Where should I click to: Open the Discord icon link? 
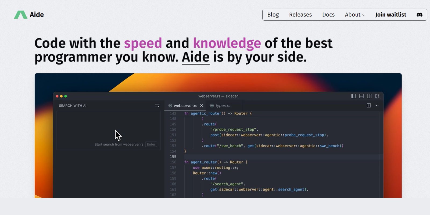coord(420,15)
